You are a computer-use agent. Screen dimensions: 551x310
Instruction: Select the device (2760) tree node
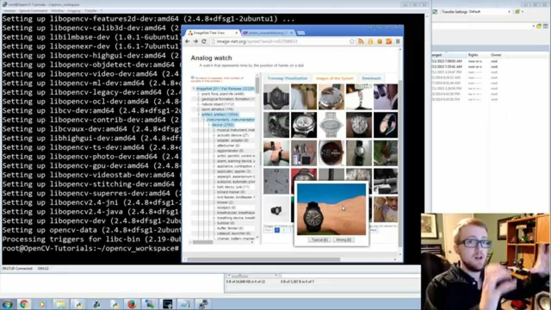(x=223, y=125)
